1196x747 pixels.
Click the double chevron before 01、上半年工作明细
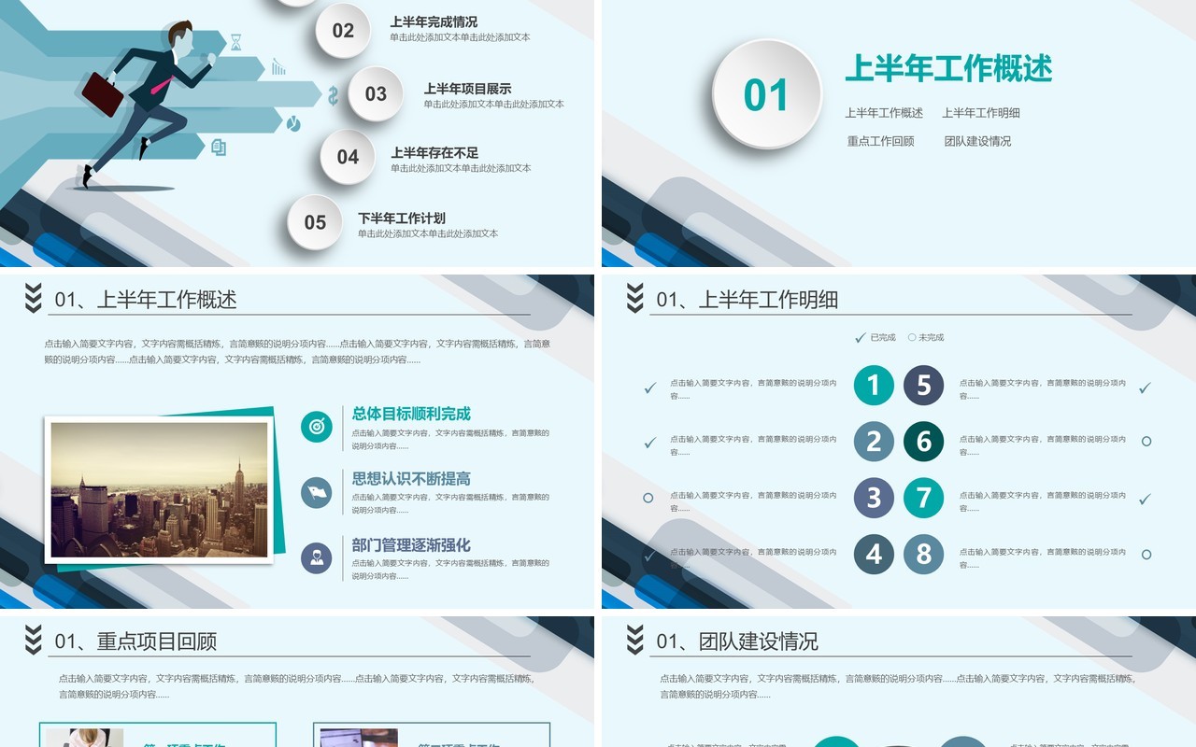pyautogui.click(x=635, y=299)
